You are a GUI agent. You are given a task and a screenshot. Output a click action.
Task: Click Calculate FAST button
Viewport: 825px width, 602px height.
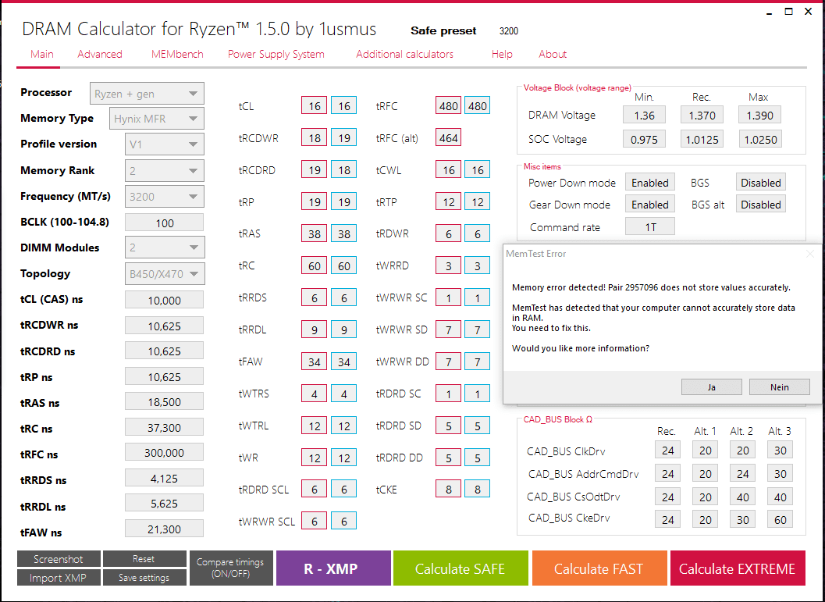point(599,568)
